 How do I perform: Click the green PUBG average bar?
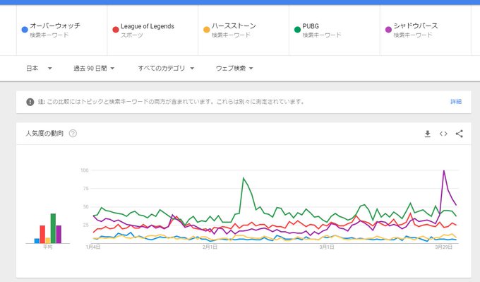(53, 228)
